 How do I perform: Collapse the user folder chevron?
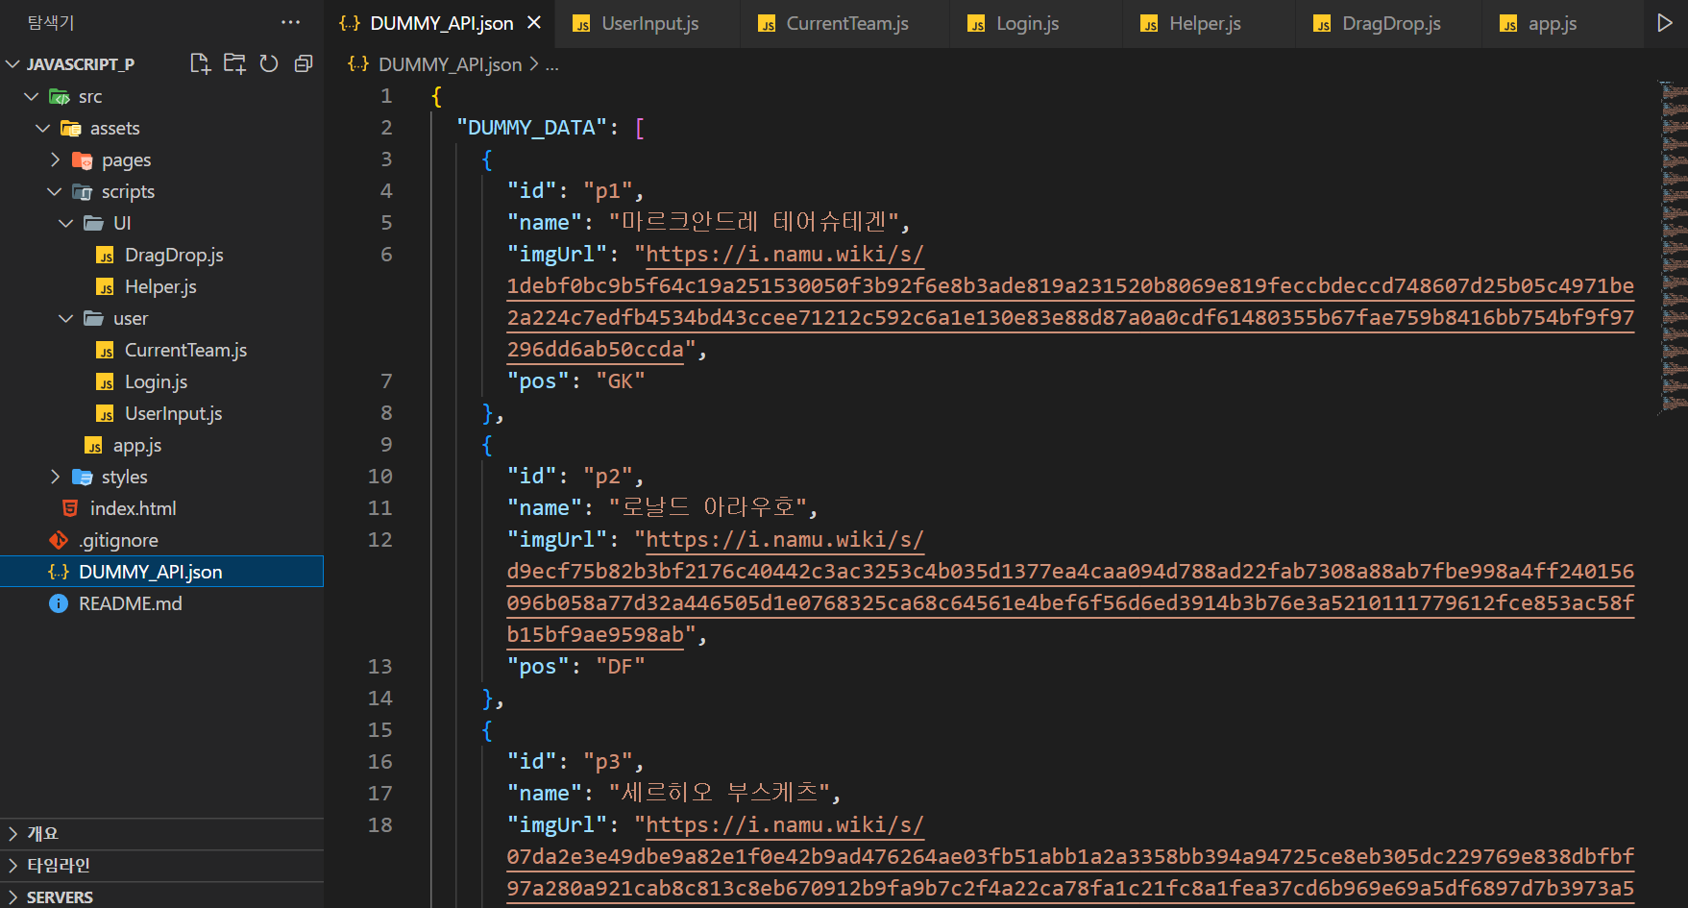point(66,319)
